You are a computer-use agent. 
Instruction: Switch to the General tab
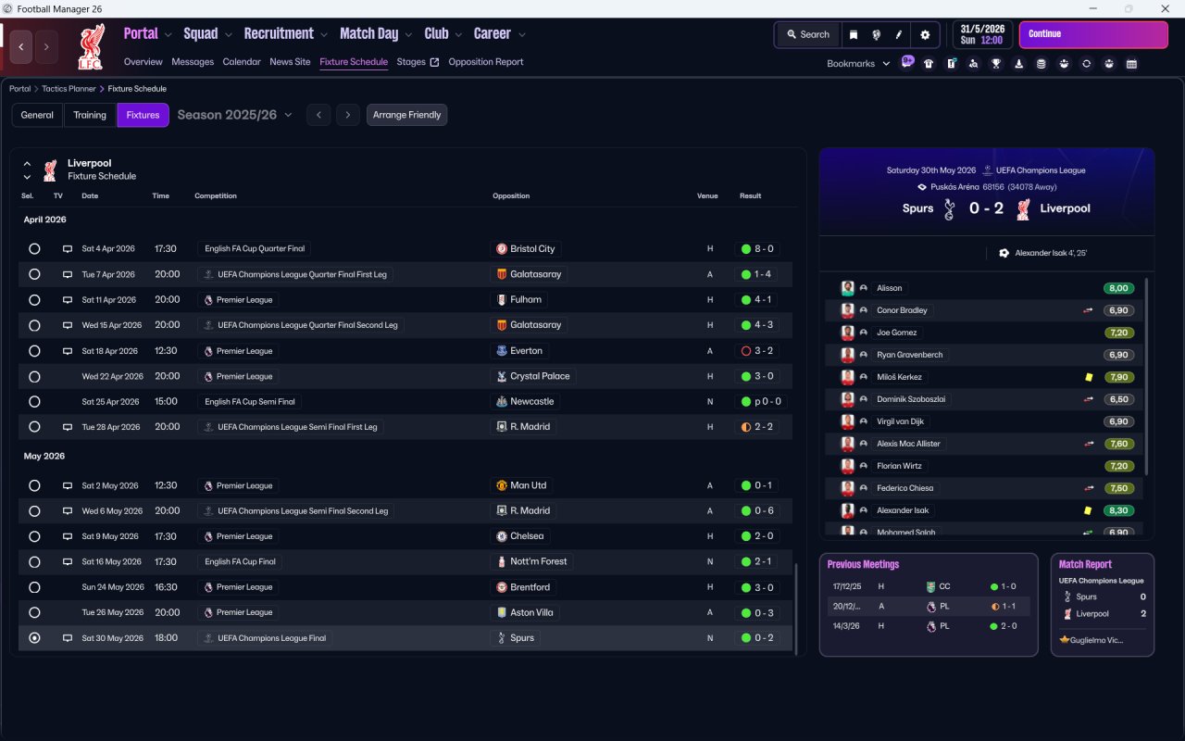[x=37, y=115]
